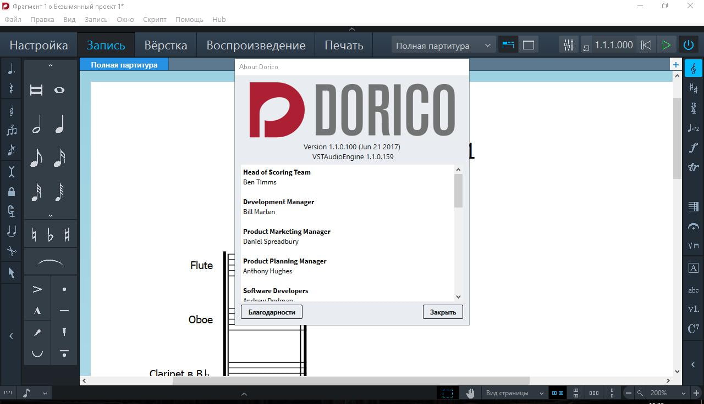Choose the sharp accidental
Viewport: 704px width, 404px height.
(x=67, y=235)
